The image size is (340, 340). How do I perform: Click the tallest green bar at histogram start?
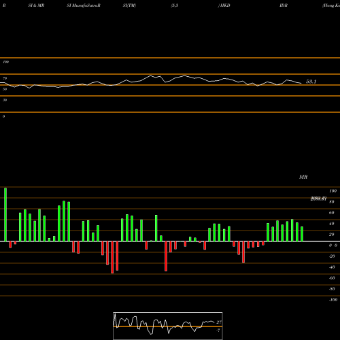coord(5,214)
